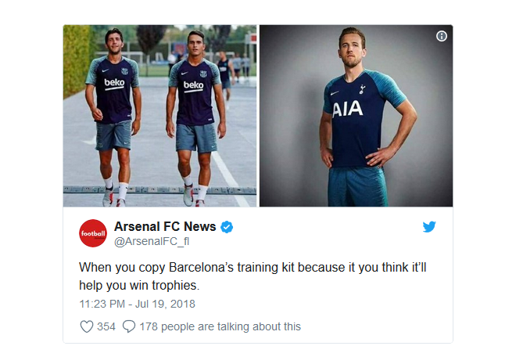
Task: Click the Barcelona crest on left player's shirt
Action: 124,70
